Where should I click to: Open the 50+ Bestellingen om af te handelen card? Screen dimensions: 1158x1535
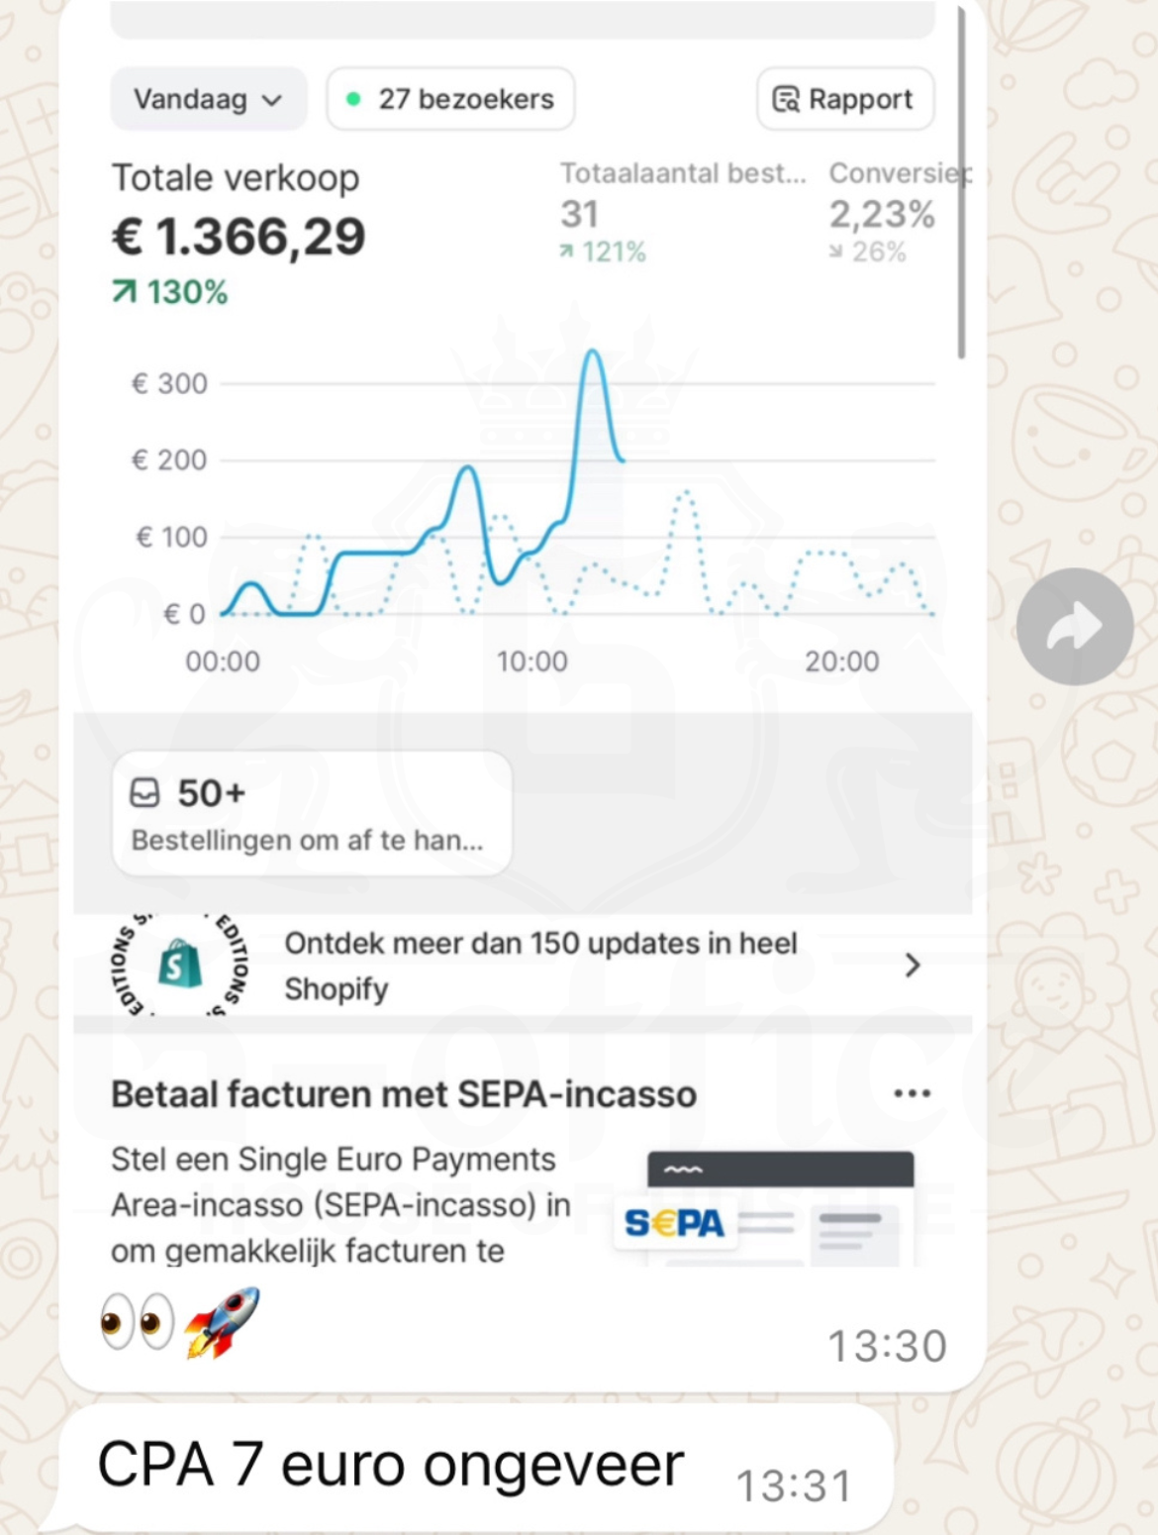pos(312,814)
